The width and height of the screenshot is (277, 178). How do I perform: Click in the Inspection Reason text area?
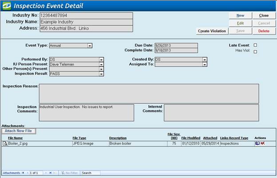point(149,93)
